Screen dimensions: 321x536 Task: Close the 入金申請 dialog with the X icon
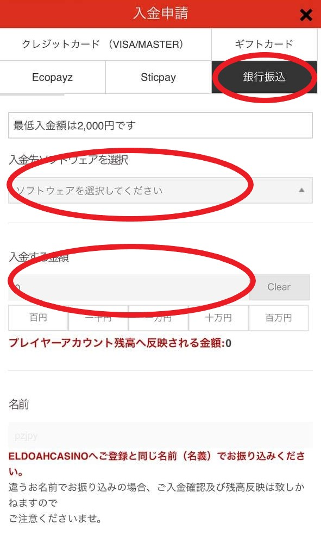click(306, 15)
